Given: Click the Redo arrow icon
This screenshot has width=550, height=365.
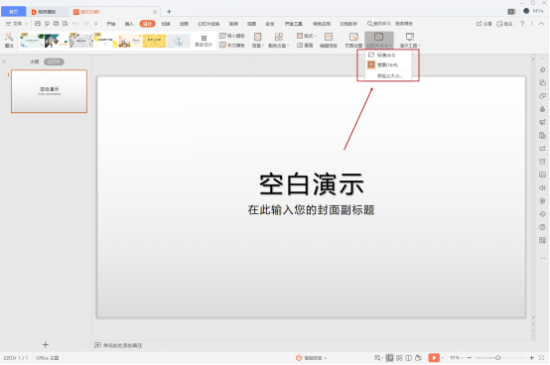Looking at the screenshot, I should coord(86,24).
